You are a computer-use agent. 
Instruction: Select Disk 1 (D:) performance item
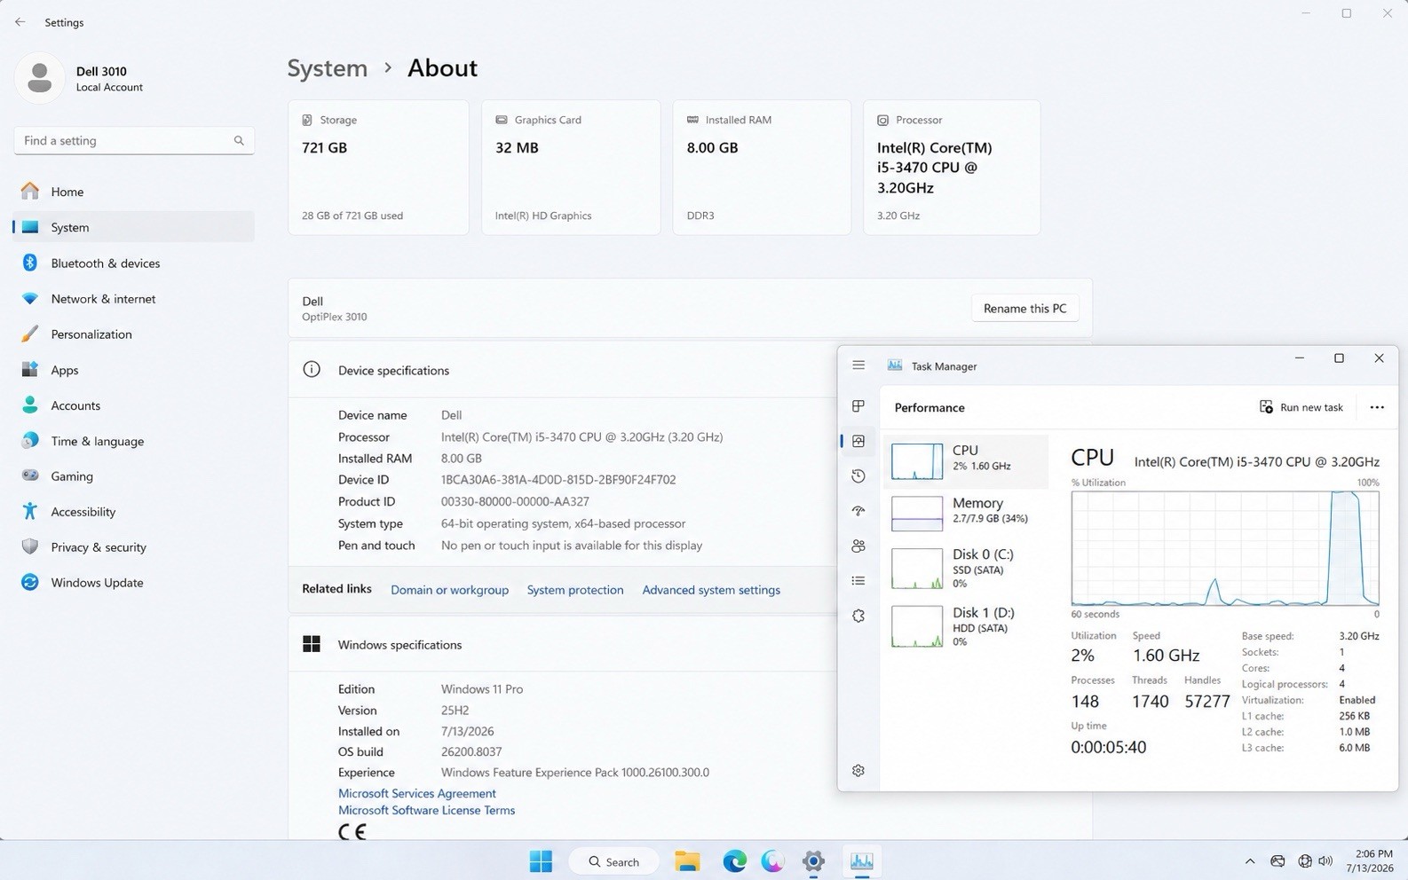click(x=967, y=626)
